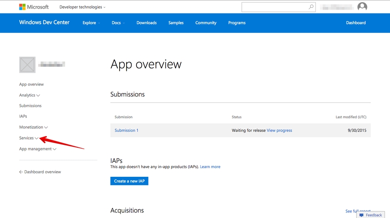Go to Downloads in nav bar
Image resolution: width=390 pixels, height=218 pixels.
[x=146, y=23]
